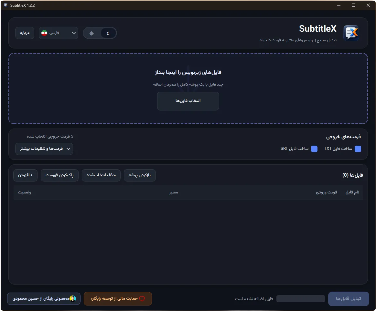Click پاک‌کردن فهرست button

pyautogui.click(x=59, y=175)
